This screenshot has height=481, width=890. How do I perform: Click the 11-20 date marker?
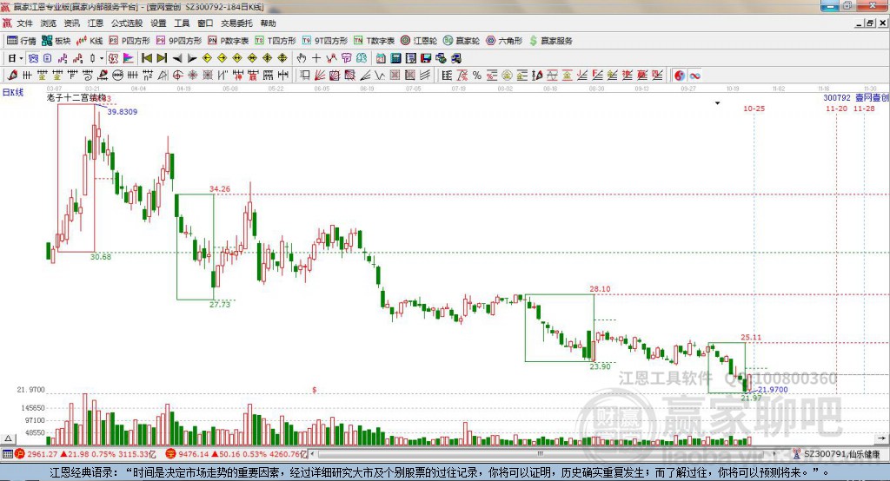(837, 109)
